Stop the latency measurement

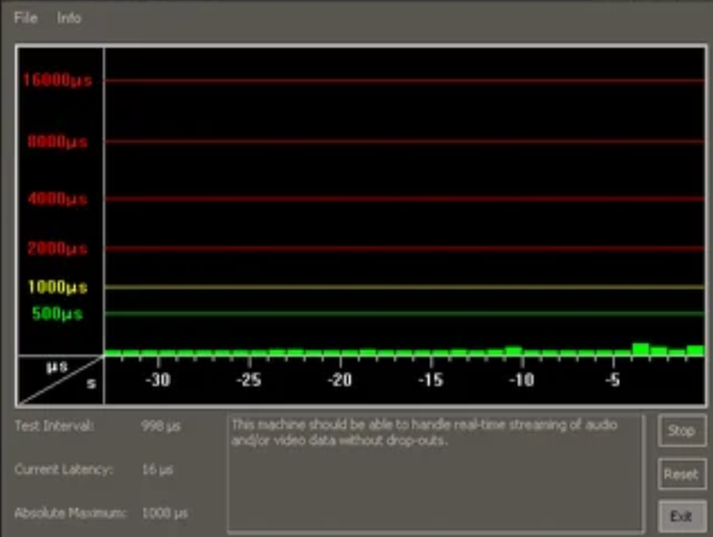tap(681, 431)
